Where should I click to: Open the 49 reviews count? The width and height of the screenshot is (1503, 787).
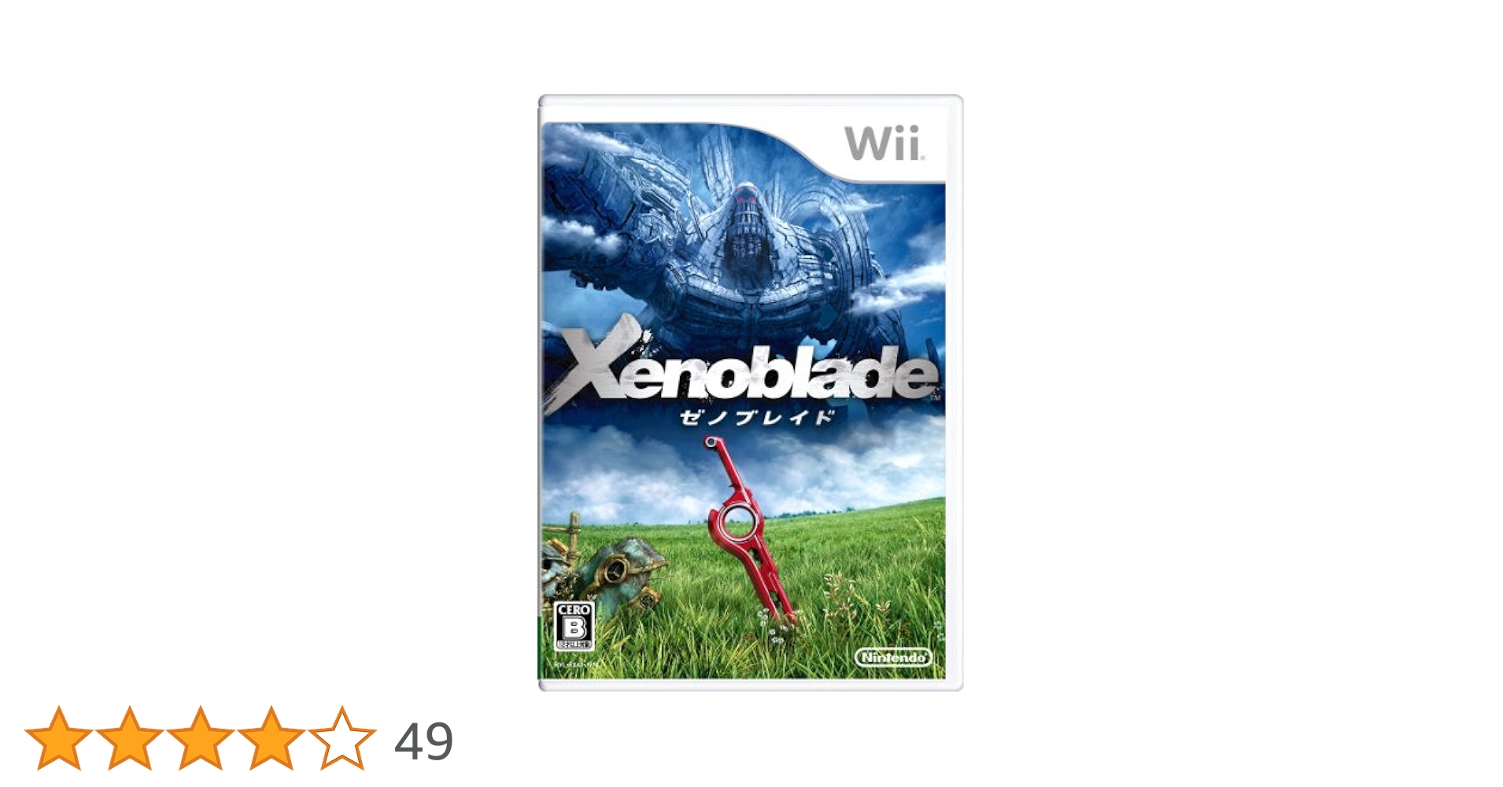[423, 741]
